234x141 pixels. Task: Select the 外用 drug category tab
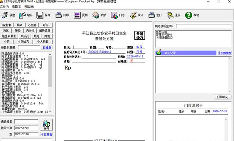(x=36, y=36)
